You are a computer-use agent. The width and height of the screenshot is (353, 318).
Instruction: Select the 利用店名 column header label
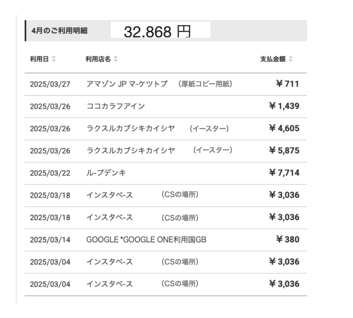tap(98, 59)
